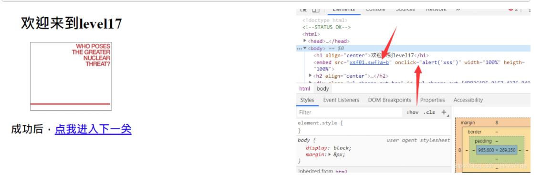Screen dimensions: 541x175
Task: Expand the h2 align center node
Action: [310, 76]
